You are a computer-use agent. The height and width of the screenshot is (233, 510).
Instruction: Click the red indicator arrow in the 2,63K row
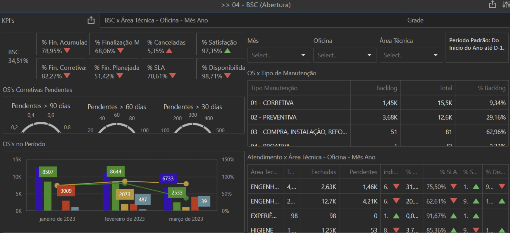(x=396, y=186)
